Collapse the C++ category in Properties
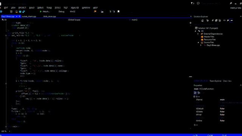The height and width of the screenshot is (136, 242). point(194,97)
